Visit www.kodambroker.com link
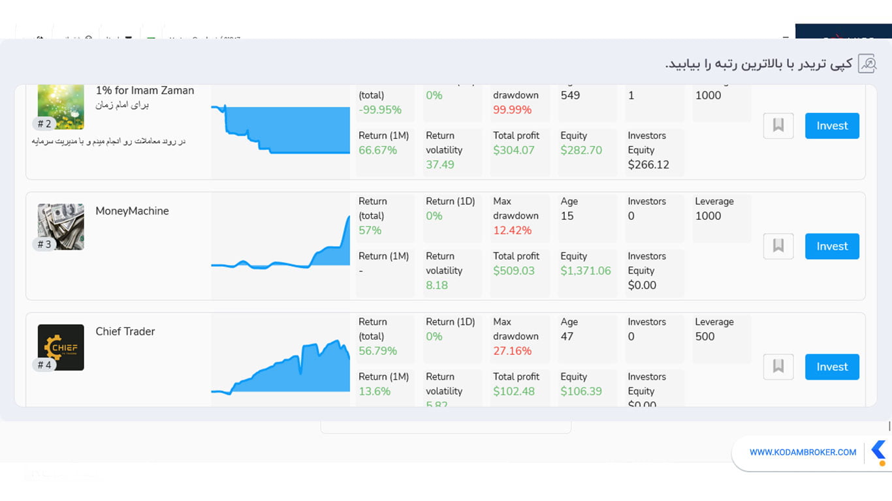Screen dimensions: 892x501 click(803, 452)
